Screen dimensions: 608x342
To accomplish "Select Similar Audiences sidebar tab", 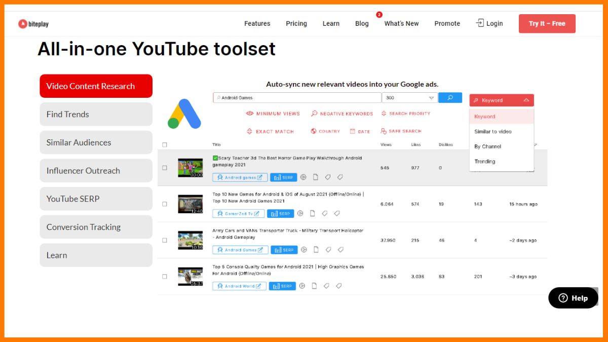I will point(96,142).
